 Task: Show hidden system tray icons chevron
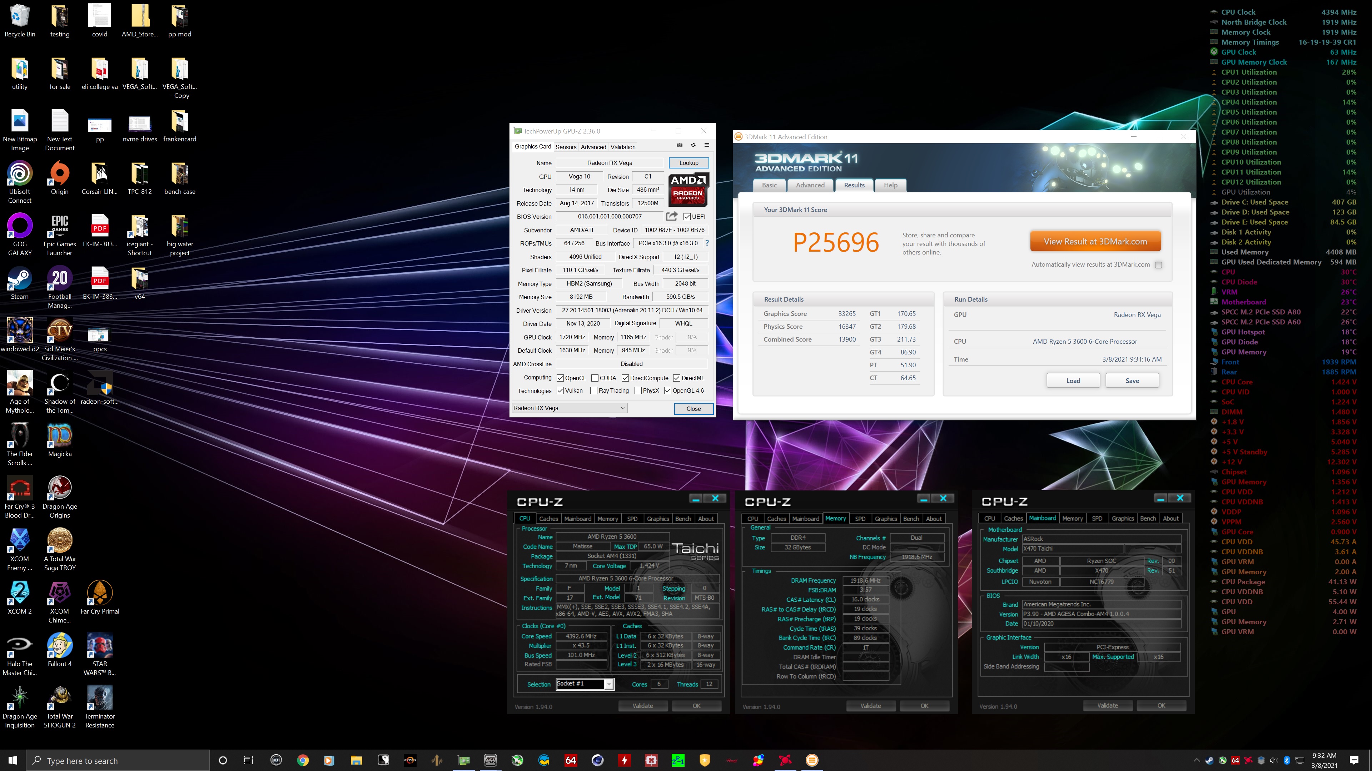1197,760
